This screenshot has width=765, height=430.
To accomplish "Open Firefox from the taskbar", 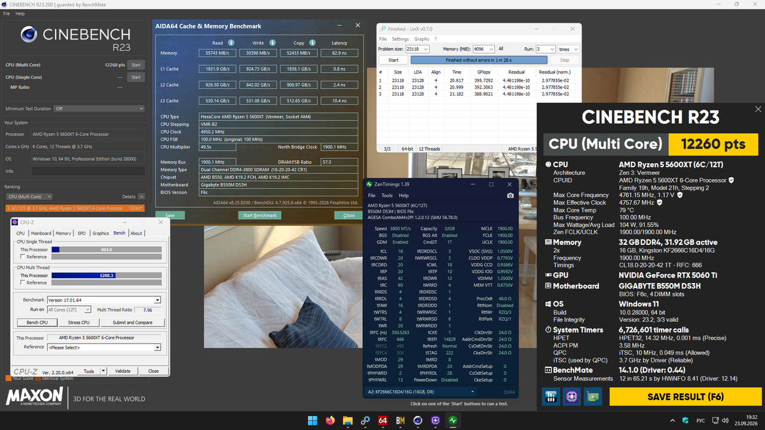I will coord(331,420).
